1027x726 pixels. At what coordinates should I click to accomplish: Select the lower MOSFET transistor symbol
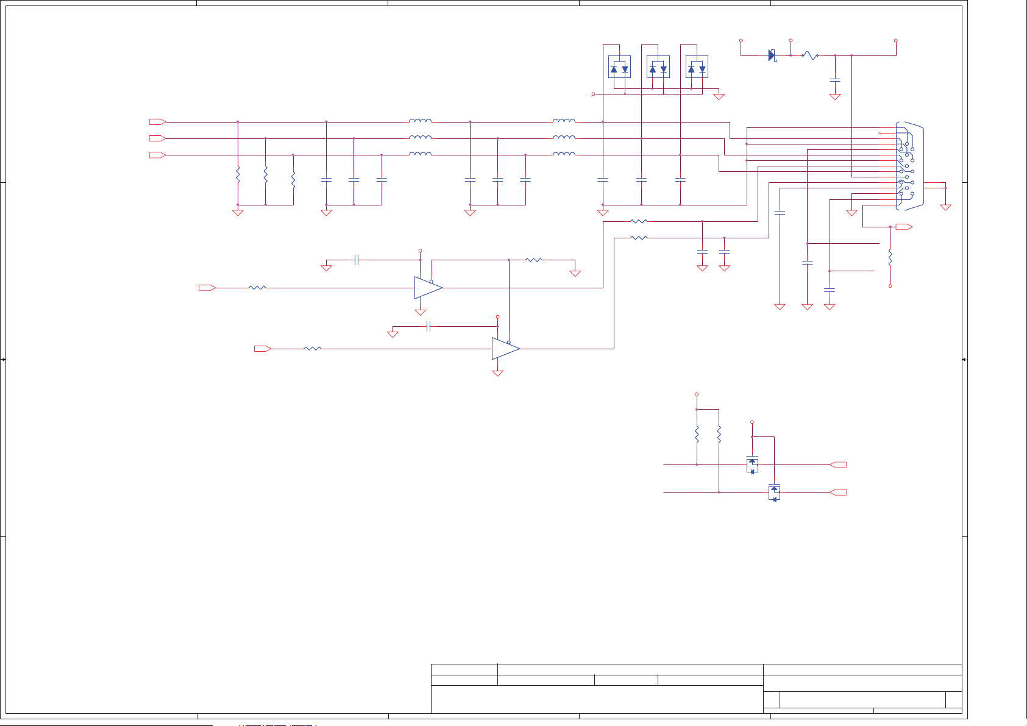coord(774,492)
